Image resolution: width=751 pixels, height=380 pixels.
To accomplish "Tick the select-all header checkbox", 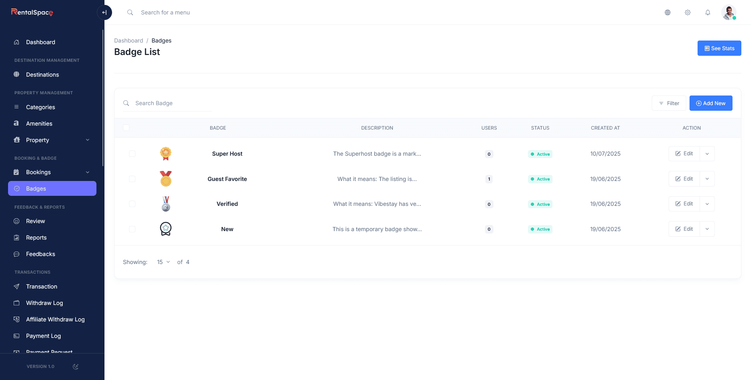I will click(126, 128).
